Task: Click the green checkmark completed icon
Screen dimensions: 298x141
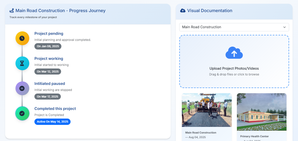Action: 22,113
